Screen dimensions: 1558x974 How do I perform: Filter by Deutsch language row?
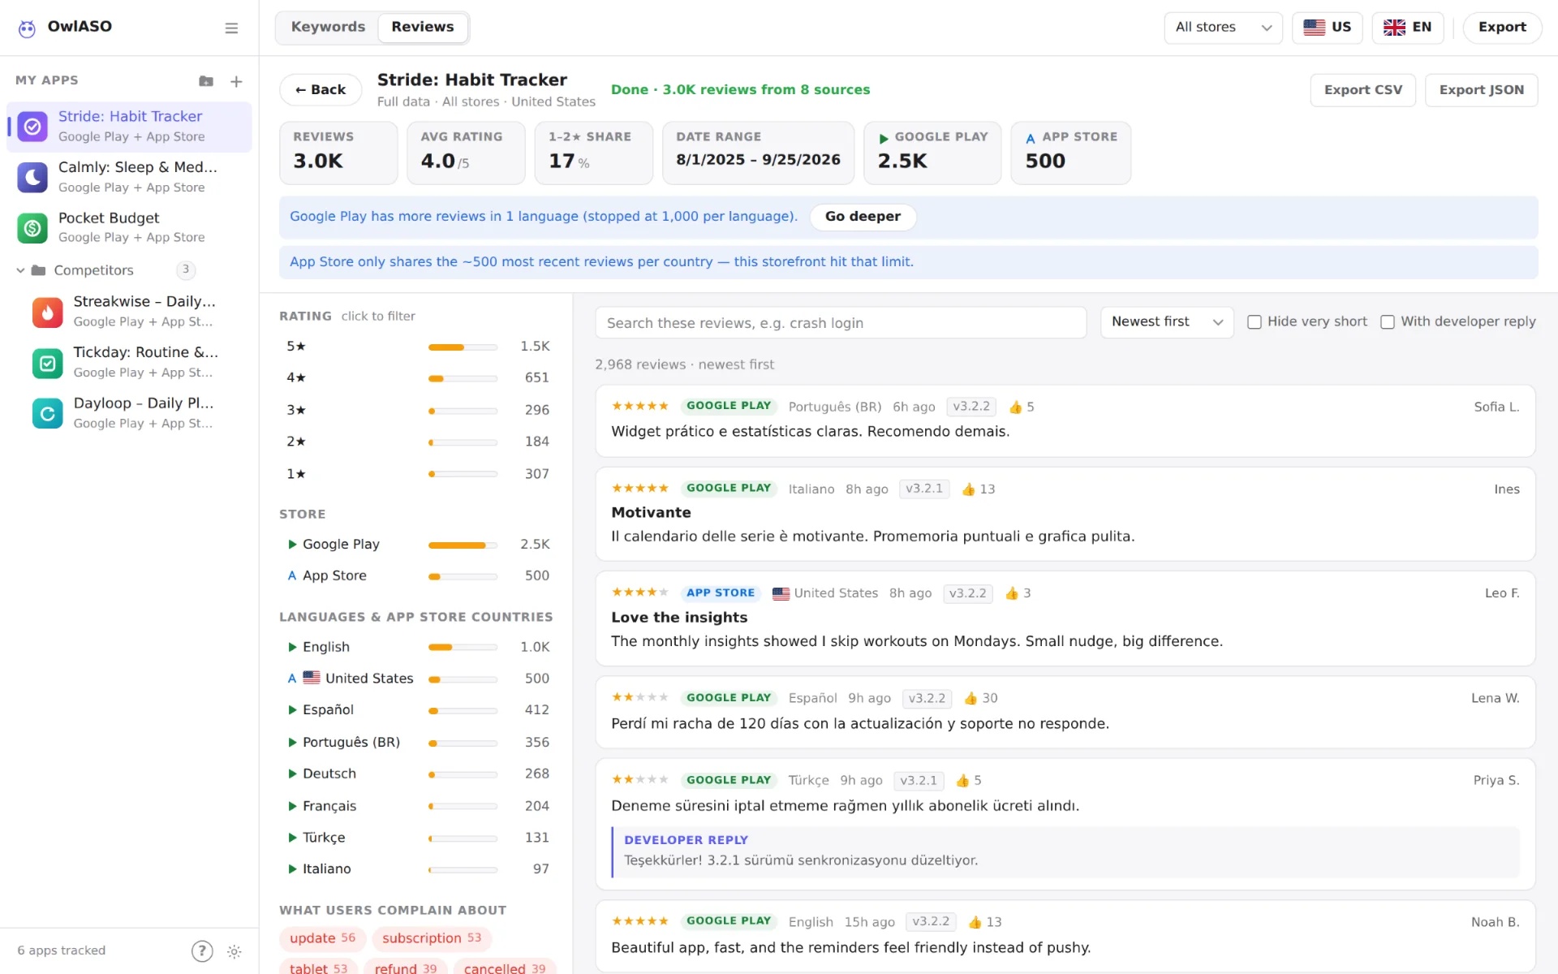[418, 774]
